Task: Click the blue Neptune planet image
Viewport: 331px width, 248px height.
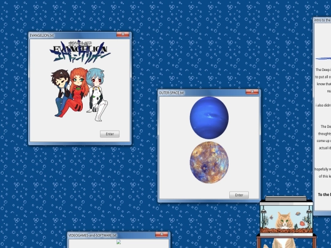Action: [209, 118]
